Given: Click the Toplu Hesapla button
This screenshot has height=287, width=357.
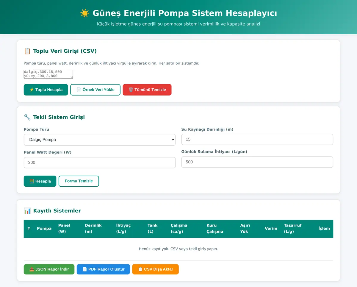Looking at the screenshot, I should 46,90.
